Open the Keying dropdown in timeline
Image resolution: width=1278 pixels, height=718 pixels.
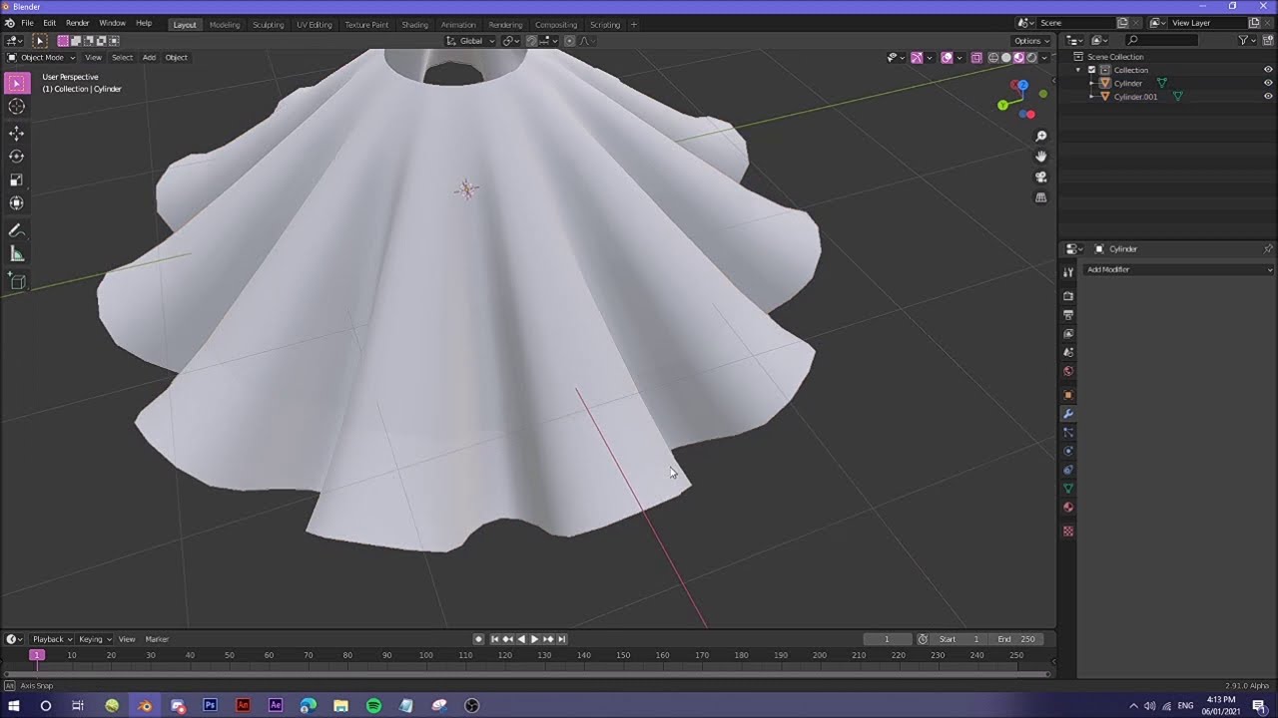(x=94, y=639)
